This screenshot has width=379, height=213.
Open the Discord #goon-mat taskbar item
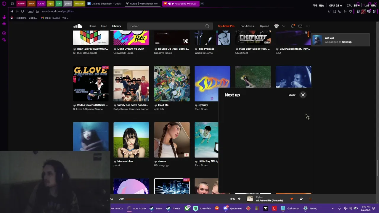(x=233, y=208)
